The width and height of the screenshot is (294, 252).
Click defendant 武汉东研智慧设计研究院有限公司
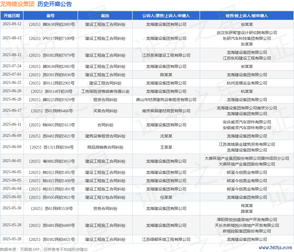coord(247,33)
